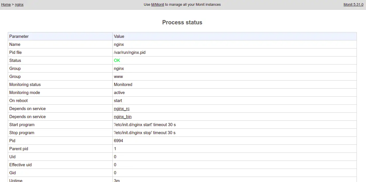
Task: Click the Name parameter label
Action: 15,44
